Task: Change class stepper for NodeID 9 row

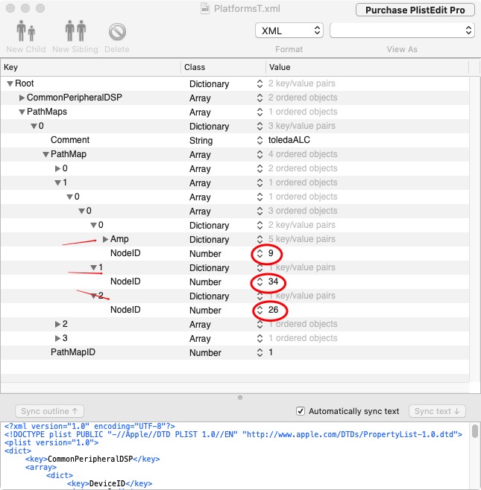Action: point(260,253)
